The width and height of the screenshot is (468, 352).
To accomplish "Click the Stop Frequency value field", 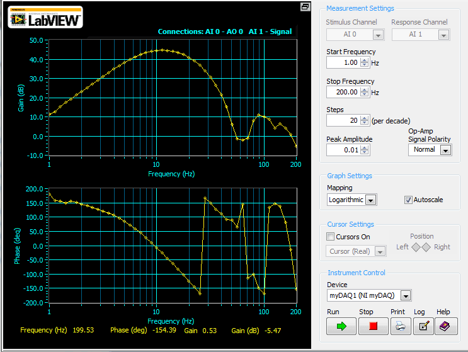I will tap(343, 92).
